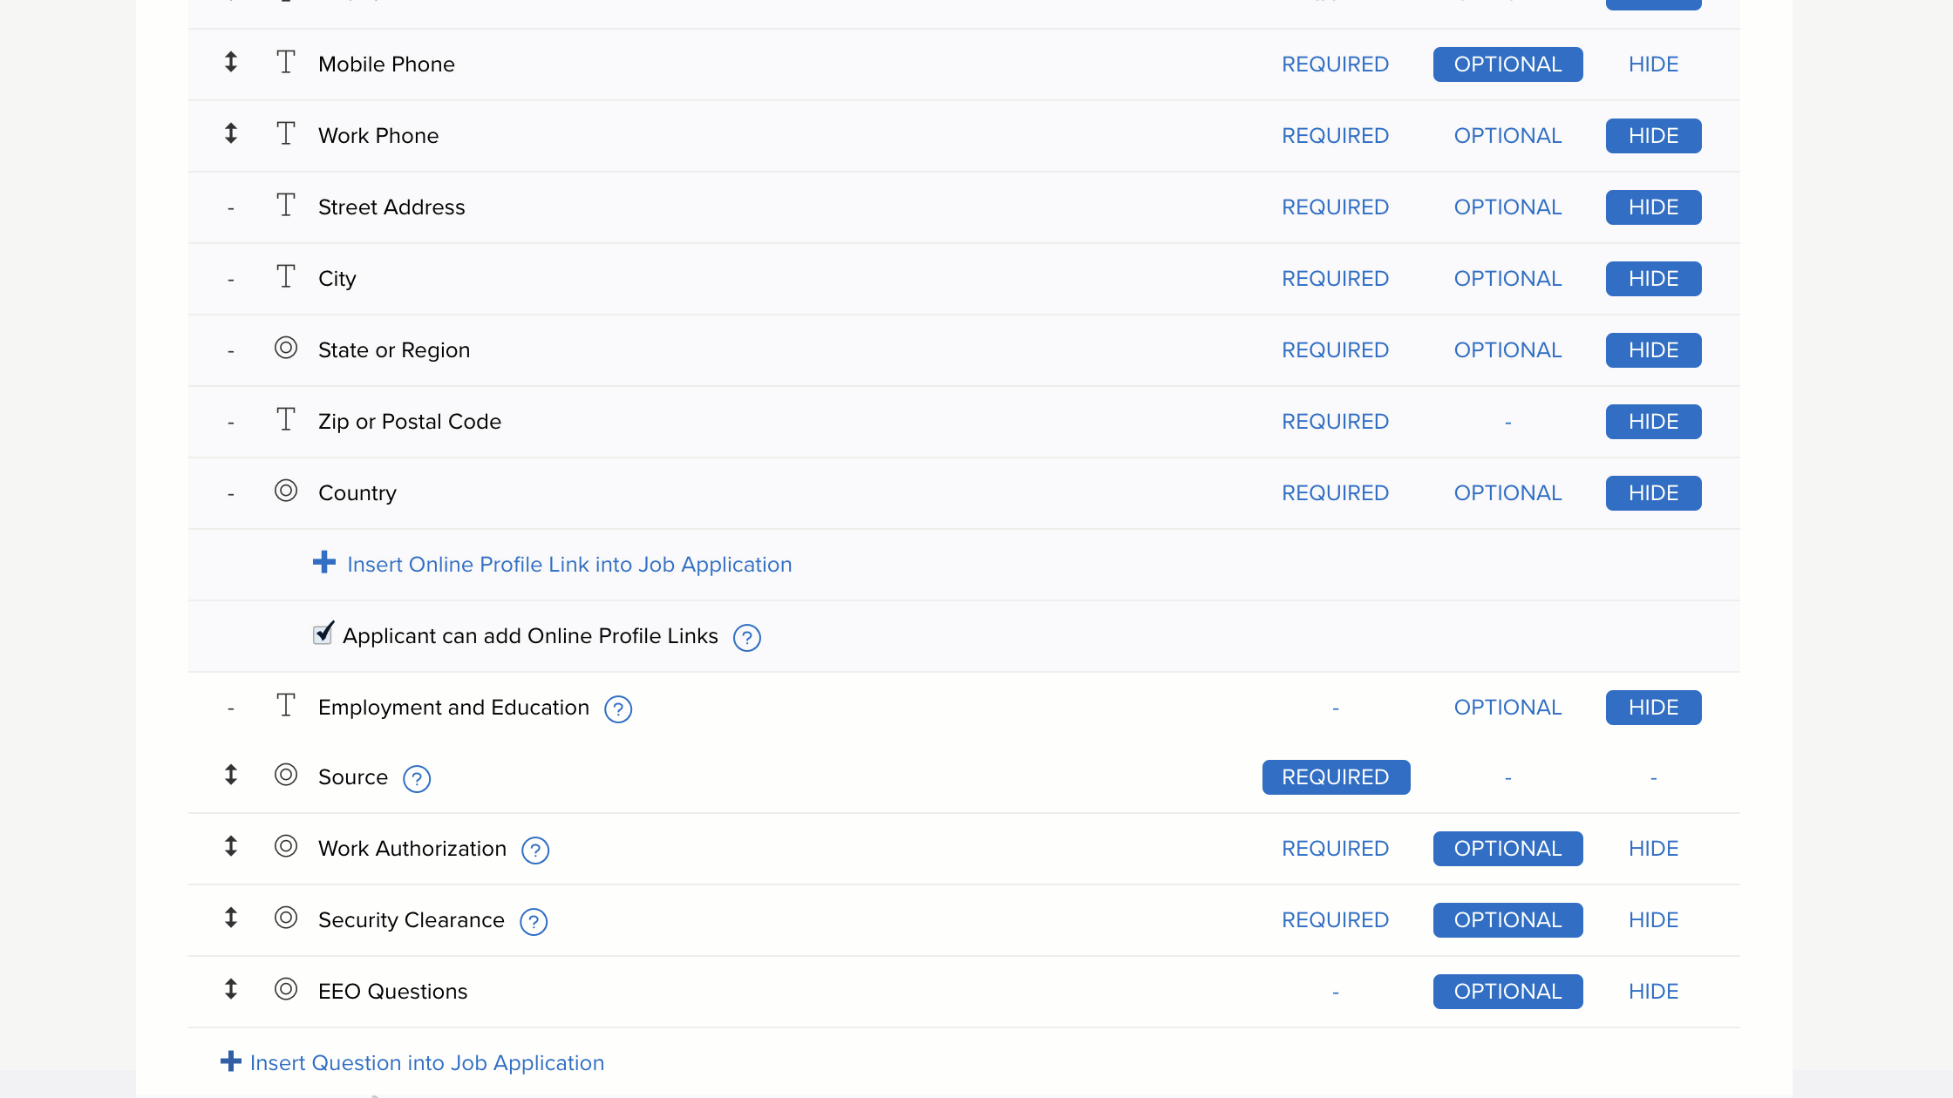This screenshot has width=1953, height=1098.
Task: Set Employment and Education to Optional
Action: (1507, 708)
